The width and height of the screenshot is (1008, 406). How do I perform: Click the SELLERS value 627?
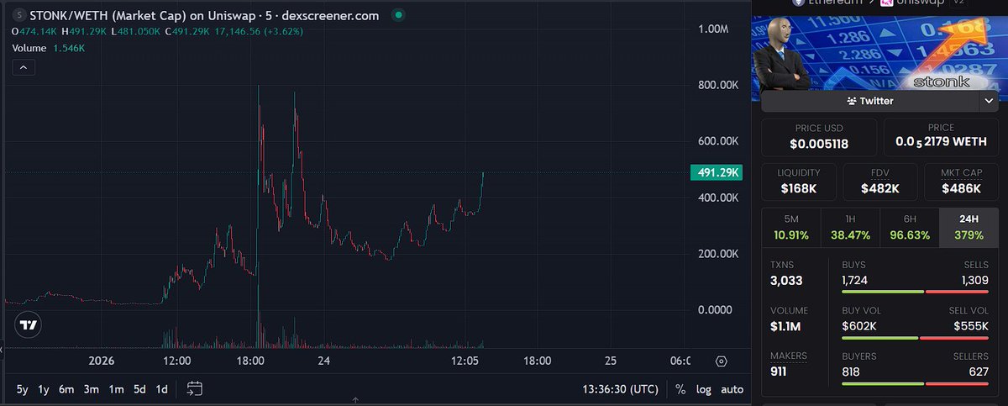pos(978,371)
